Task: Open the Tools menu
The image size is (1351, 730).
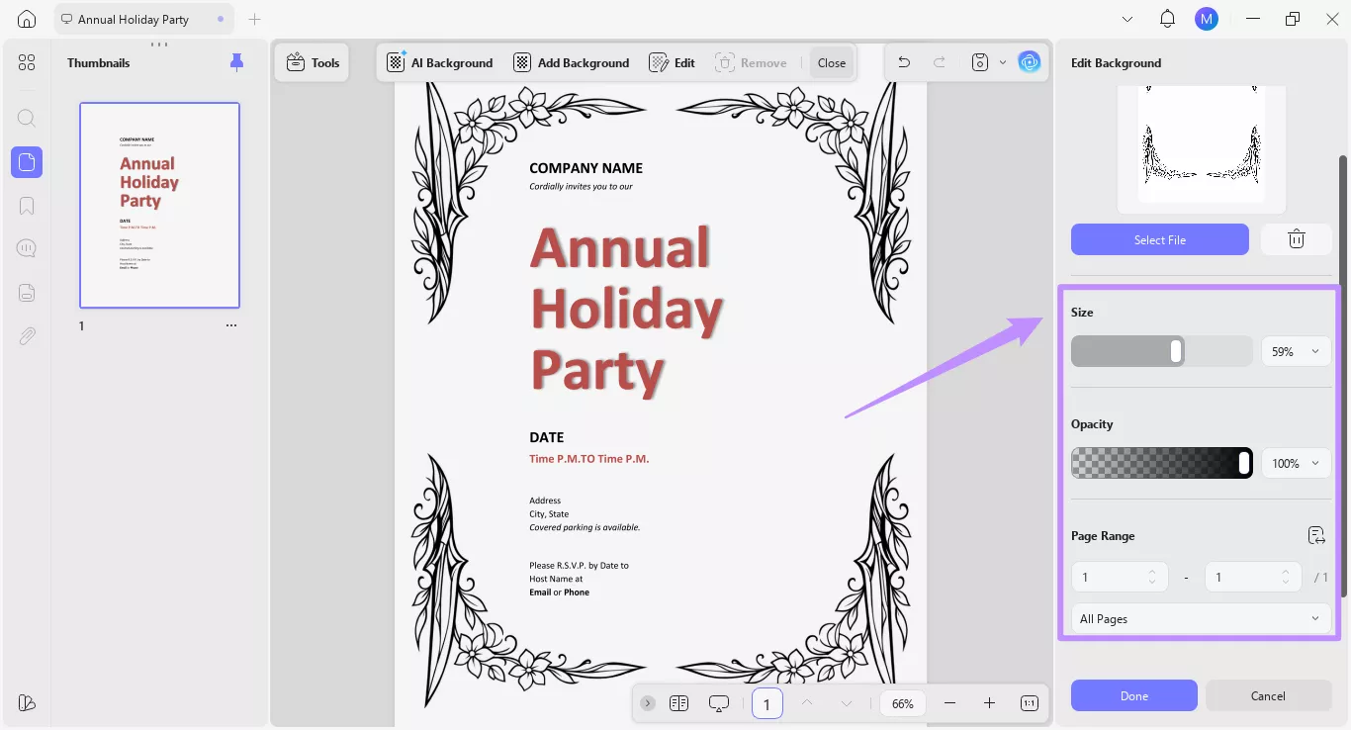Action: 312,61
